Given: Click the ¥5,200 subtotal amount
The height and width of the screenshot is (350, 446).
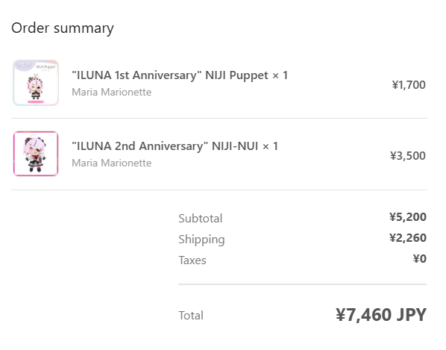Looking at the screenshot, I should 408,217.
